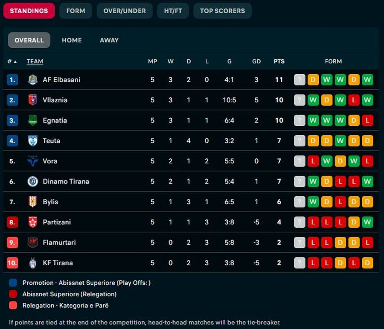Click the Dinamo Tirana round crest
Viewport: 384px width, 329px height.
pos(32,181)
